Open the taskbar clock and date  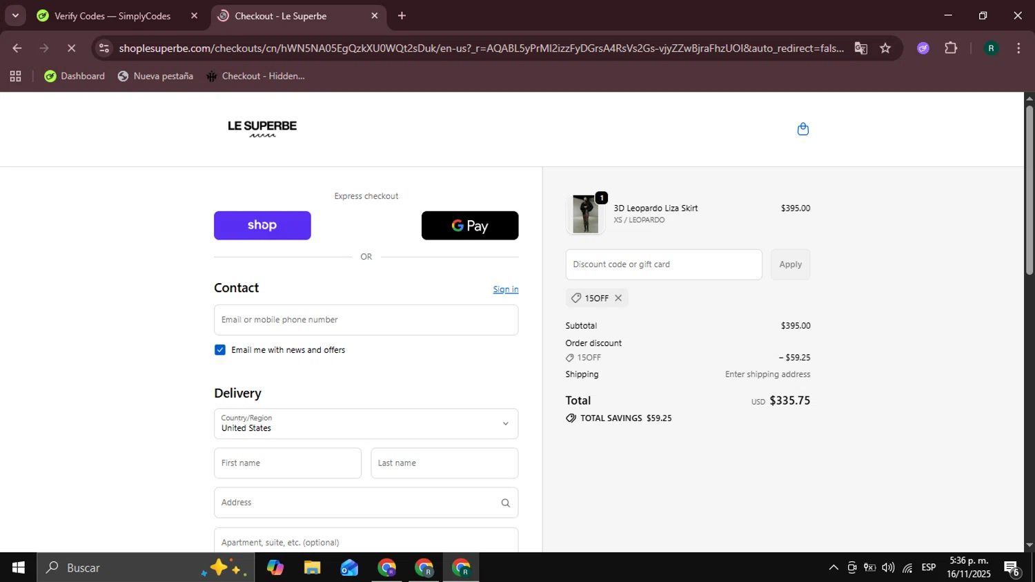[969, 568]
